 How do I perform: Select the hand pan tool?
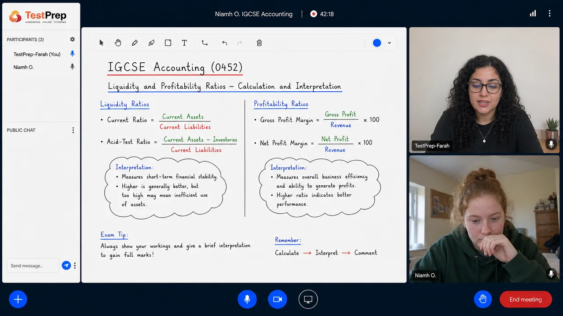point(118,43)
